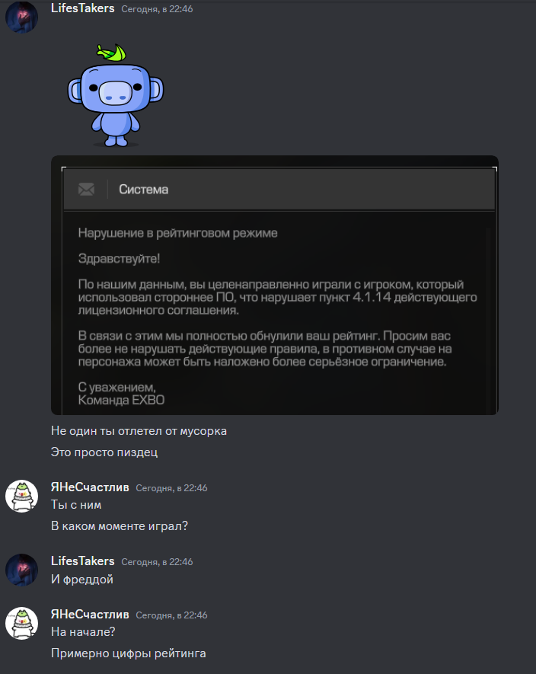Open the attached system-message screenshot image

click(275, 286)
